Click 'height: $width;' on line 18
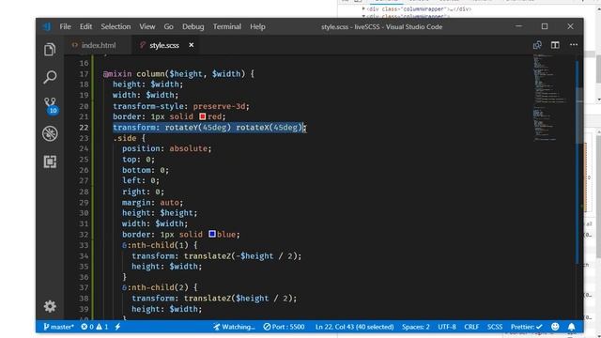The image size is (601, 338). coord(148,84)
